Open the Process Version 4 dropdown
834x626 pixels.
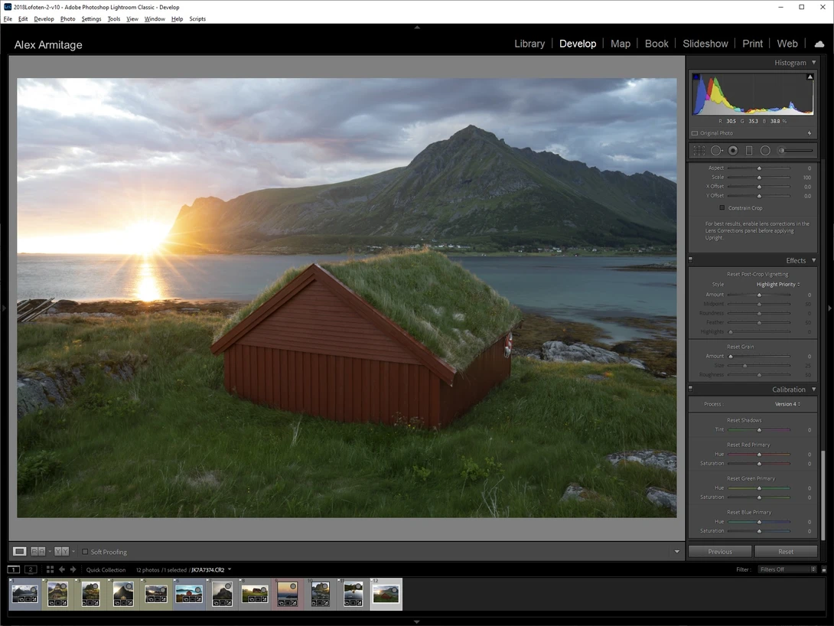[787, 404]
